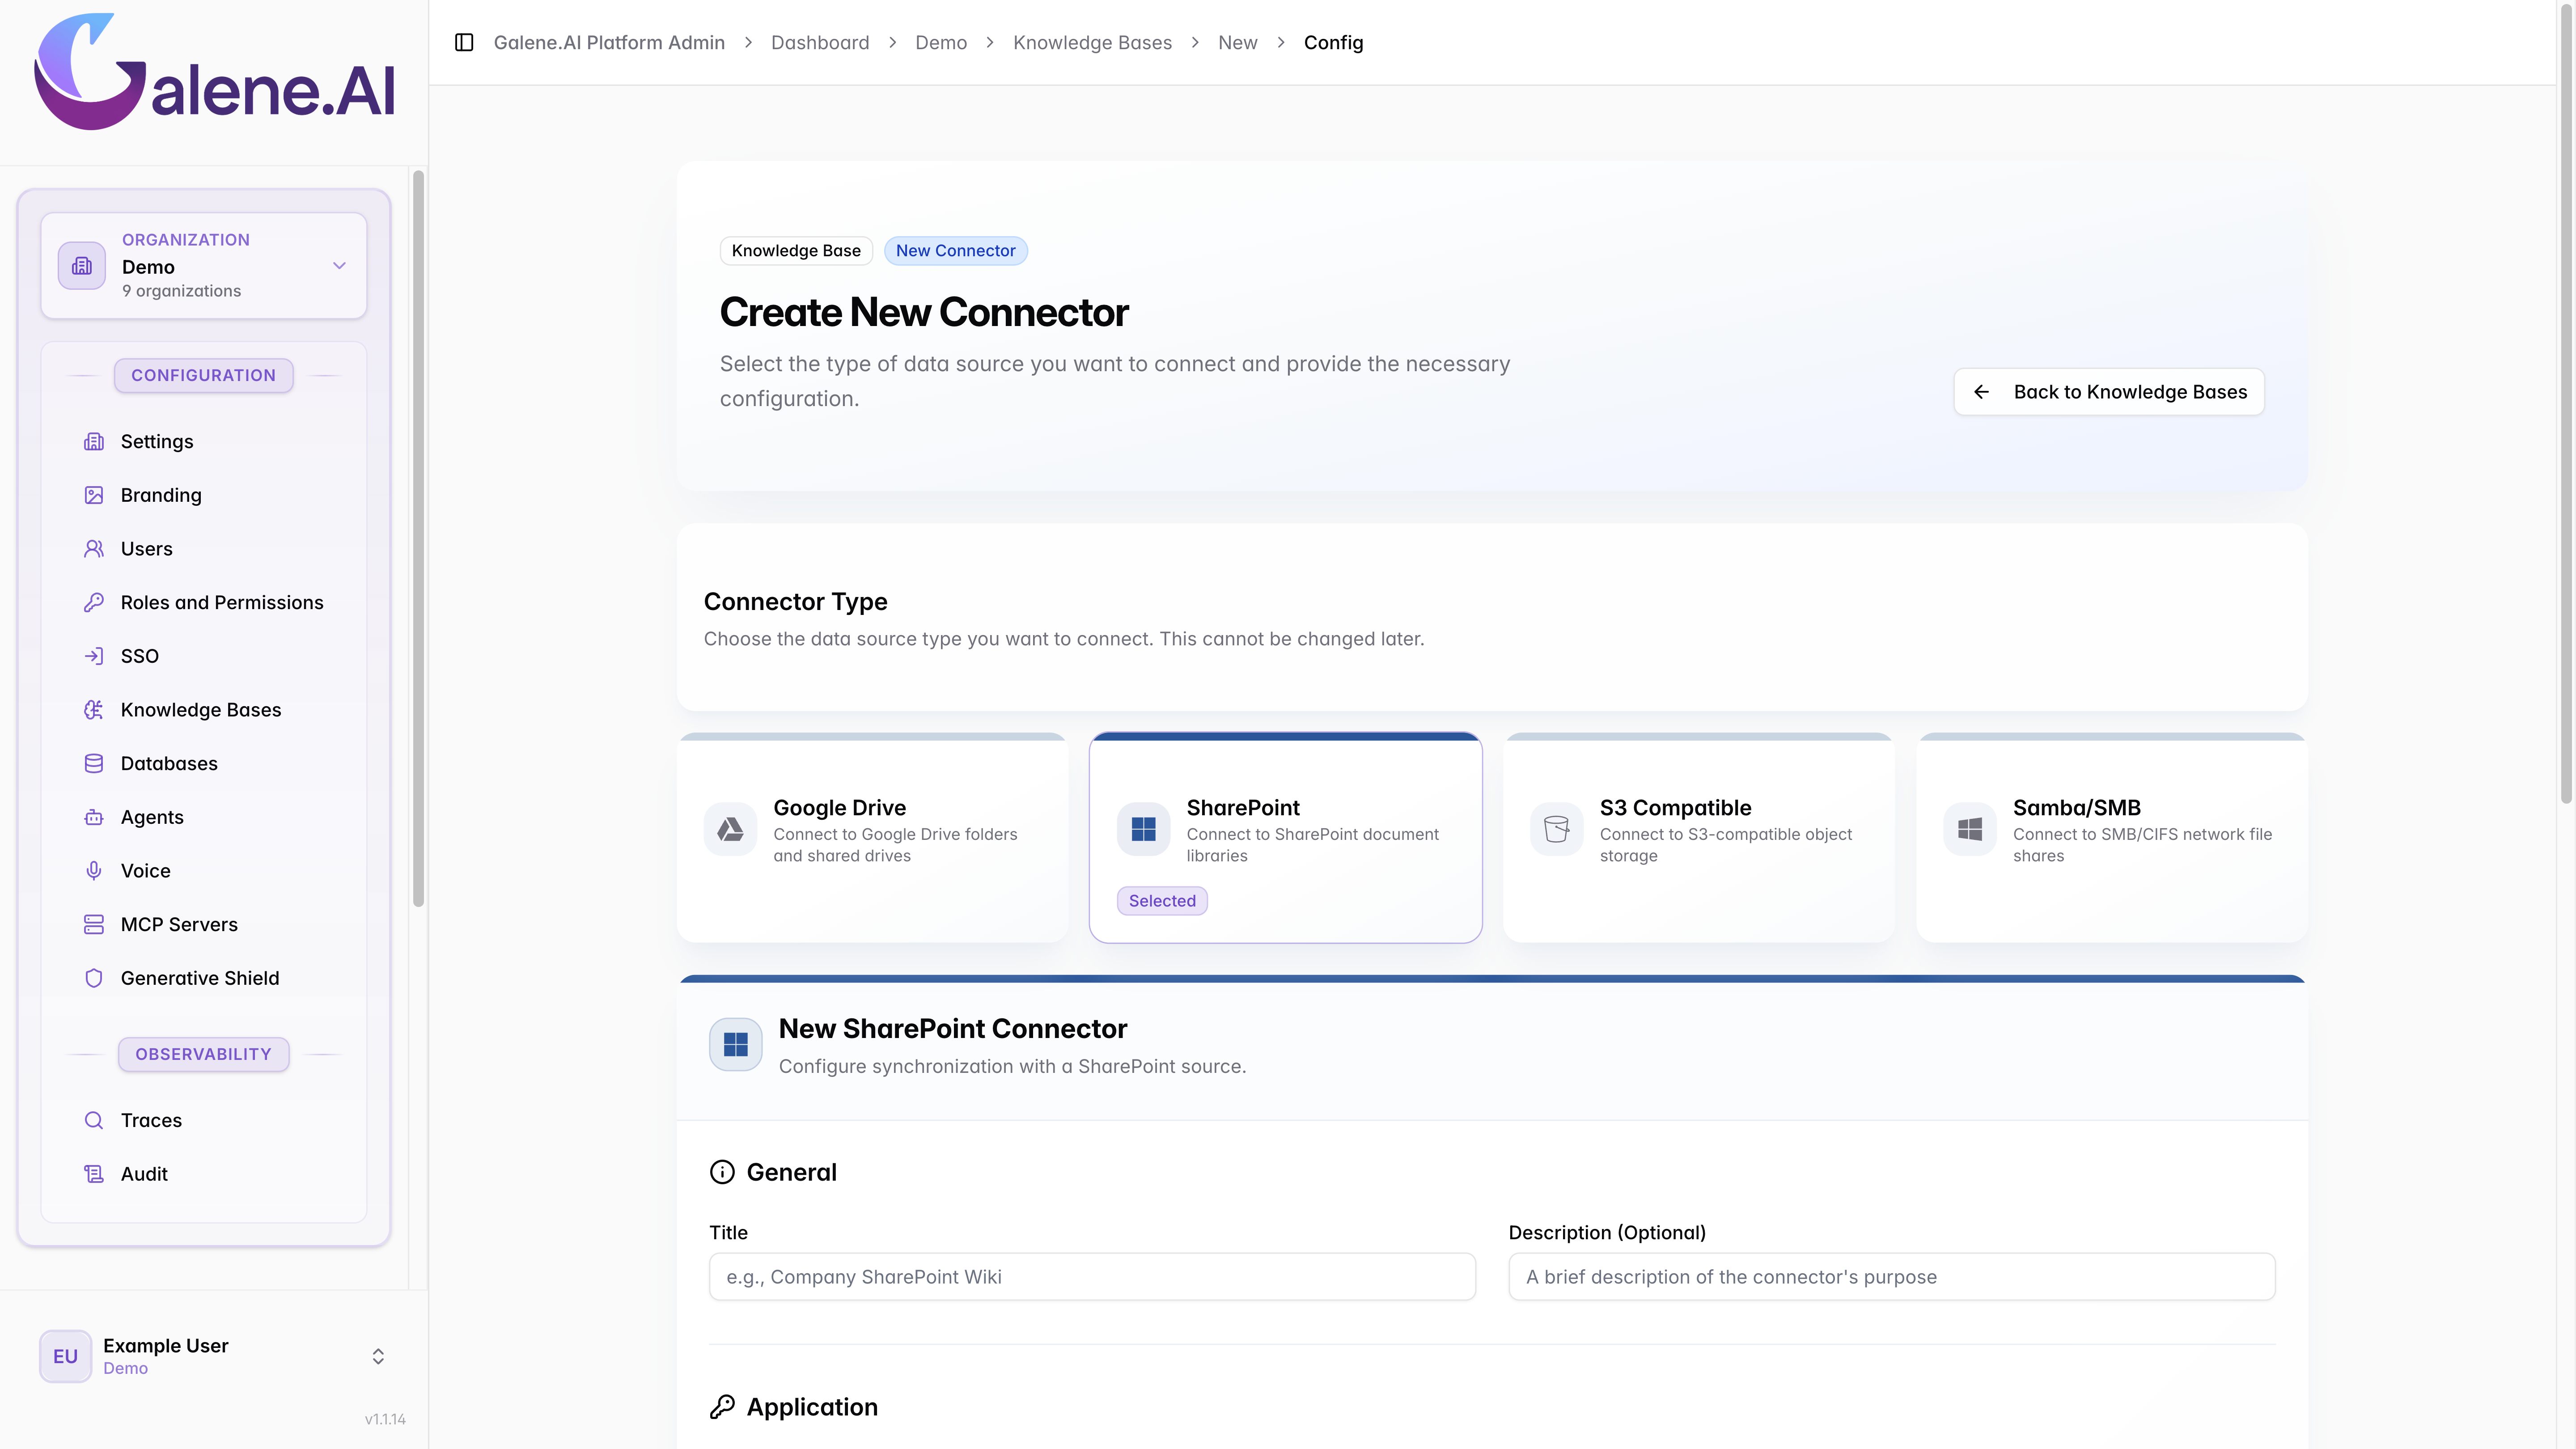Click New breadcrumb link
The height and width of the screenshot is (1449, 2576).
1237,42
